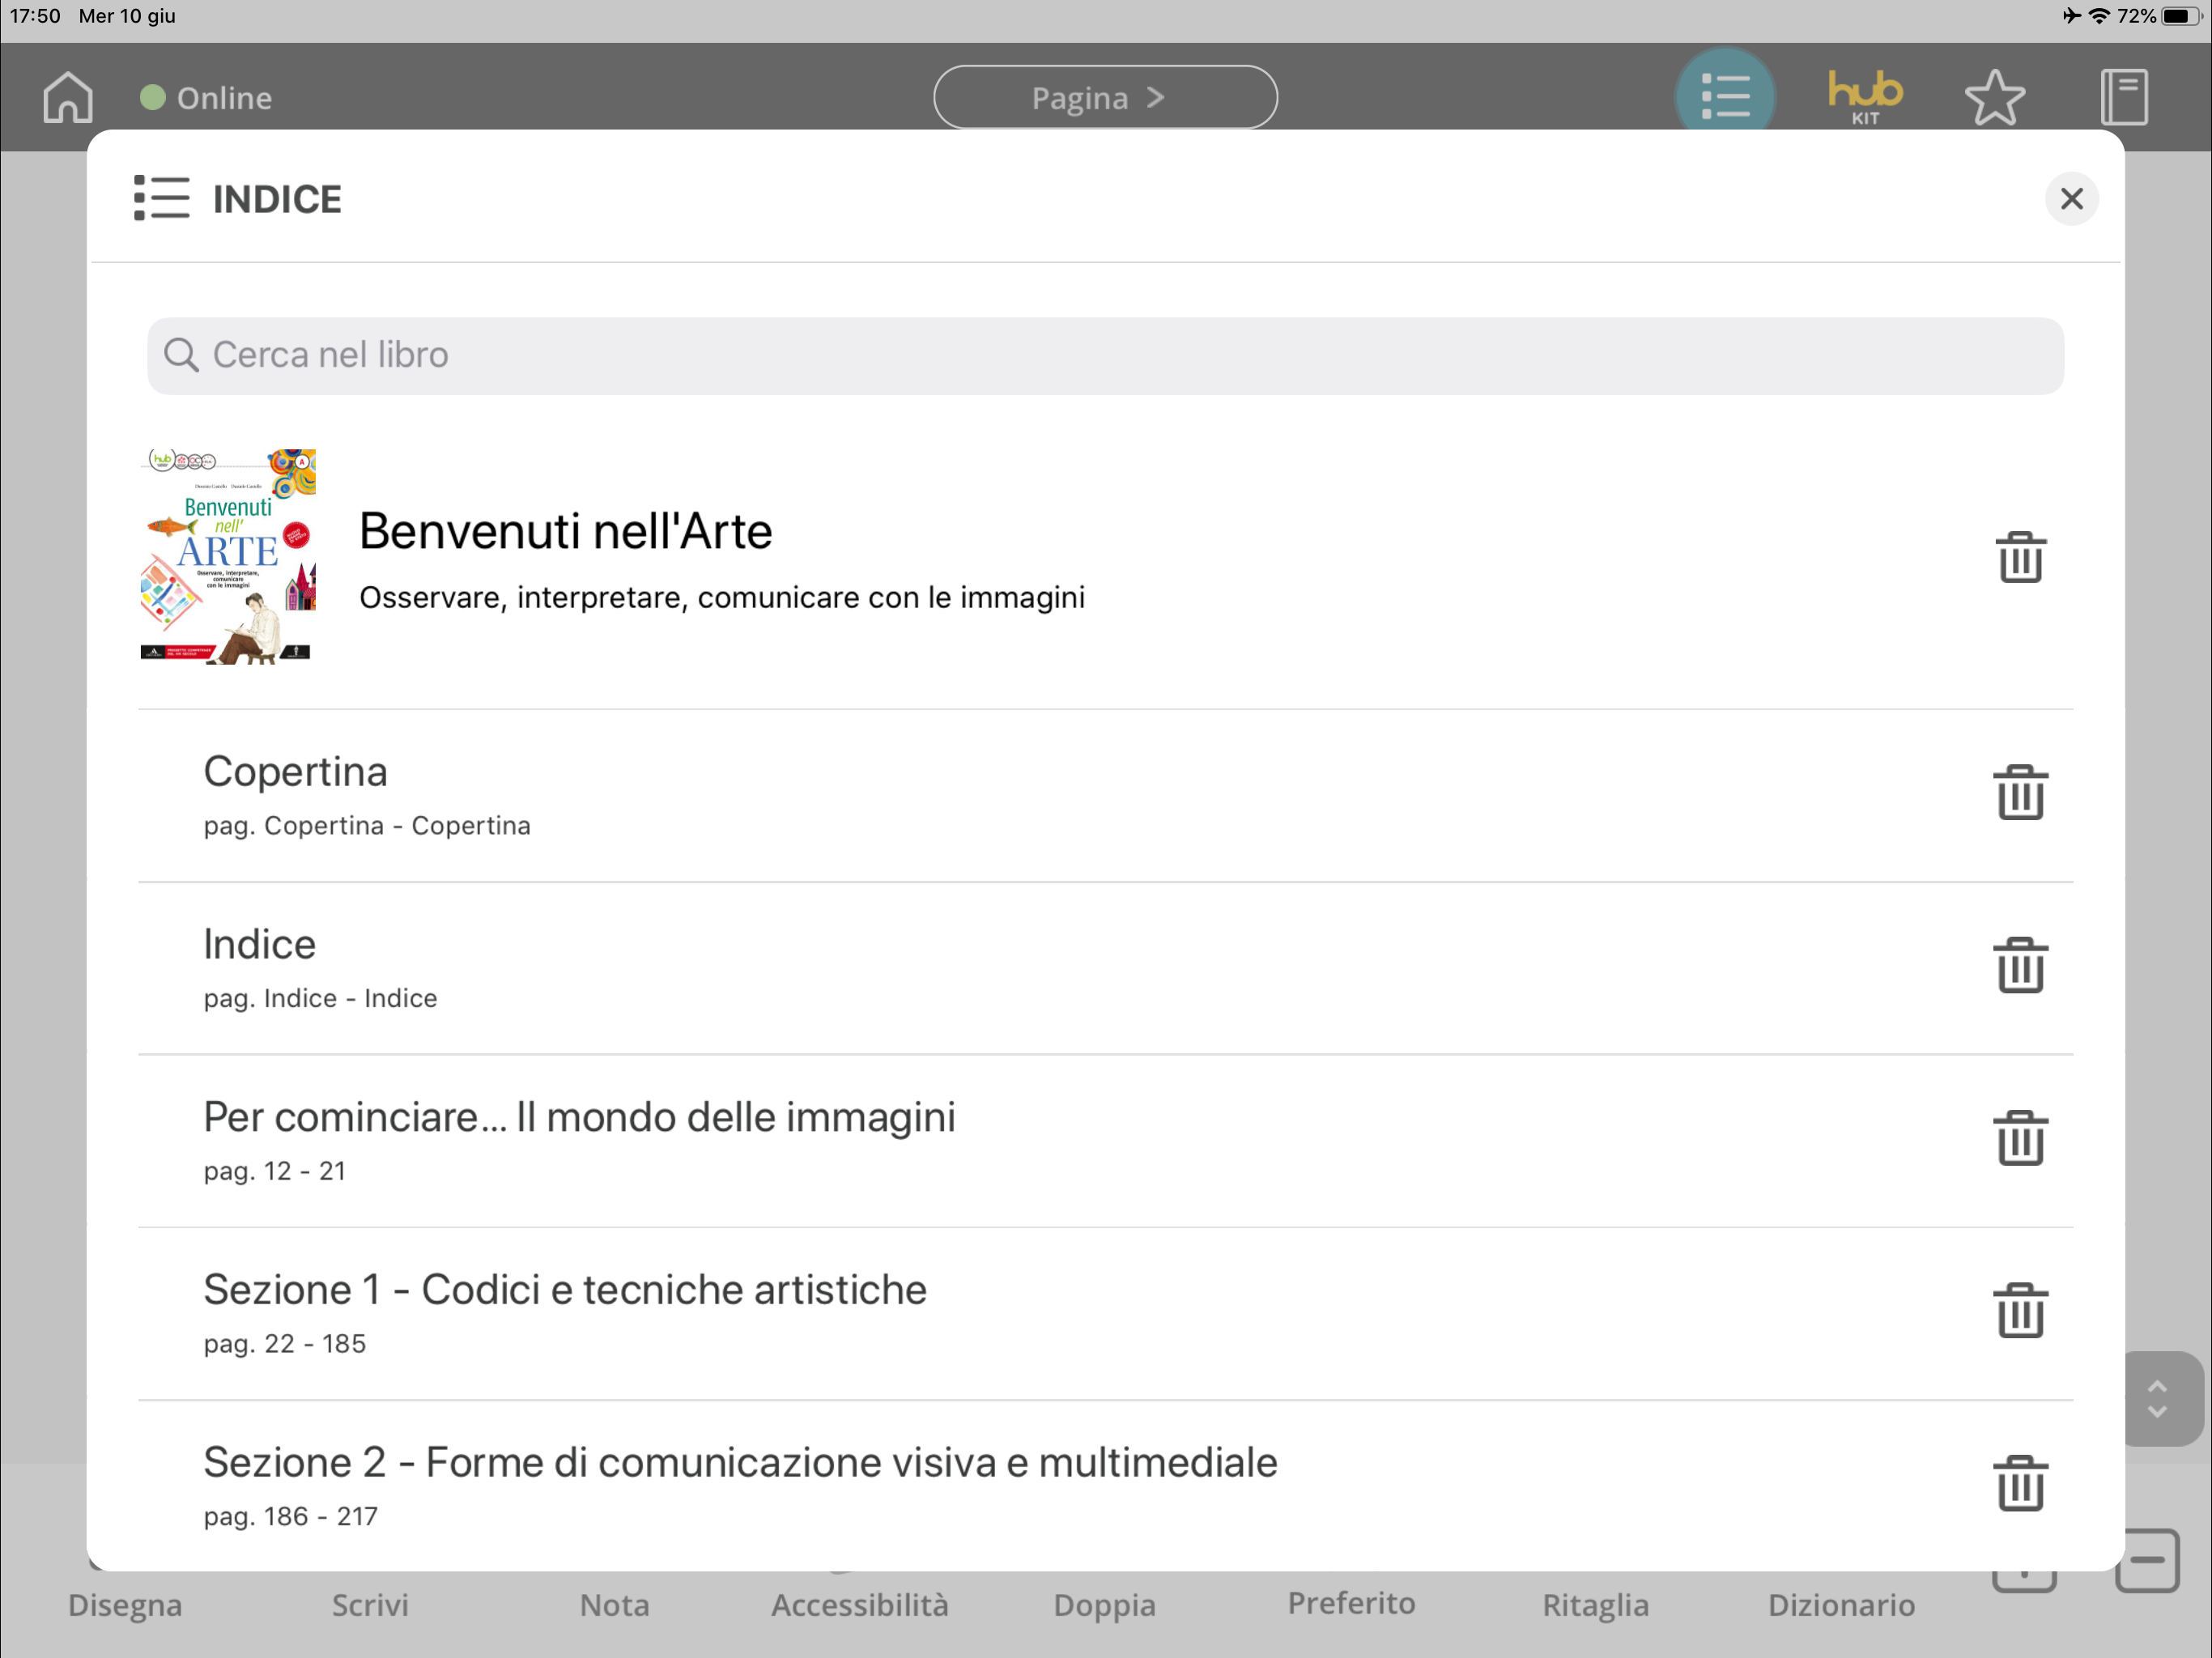Toggle the up-down arrows expander handle

pyautogui.click(x=2157, y=1398)
